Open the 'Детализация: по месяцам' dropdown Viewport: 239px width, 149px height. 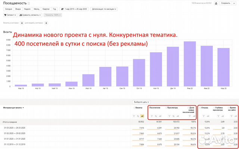click(104, 9)
